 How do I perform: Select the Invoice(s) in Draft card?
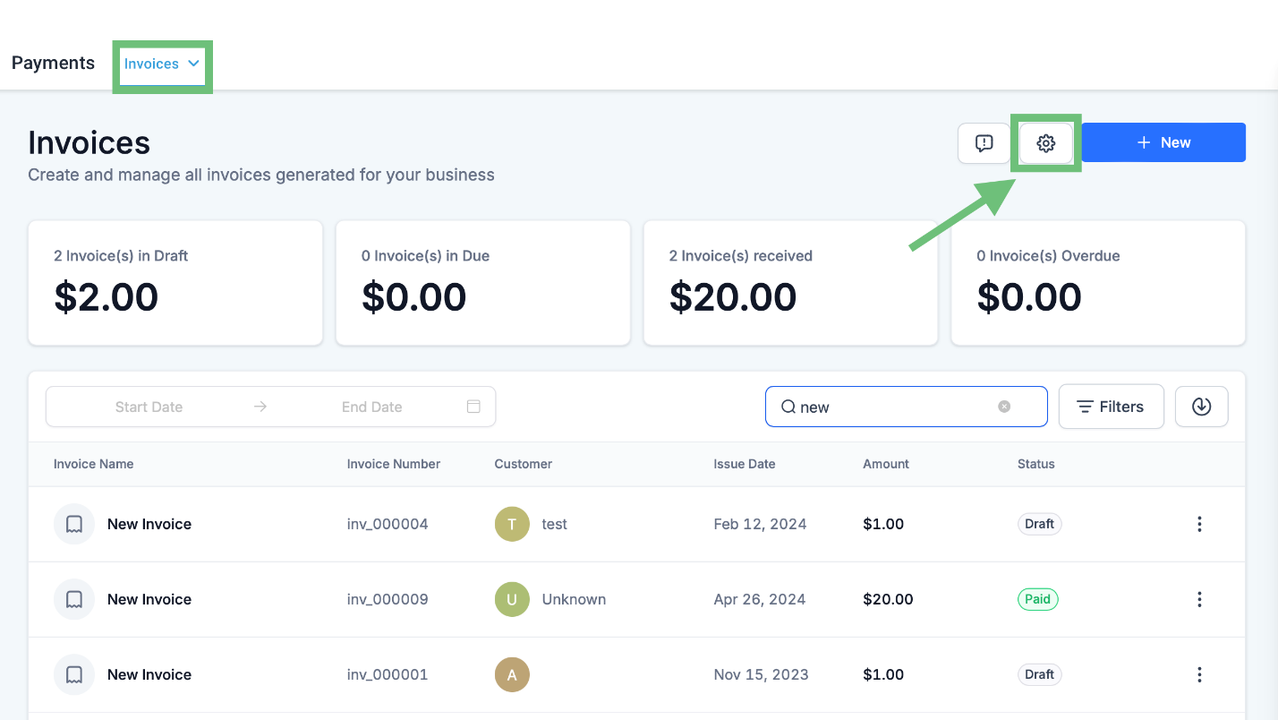pyautogui.click(x=175, y=283)
